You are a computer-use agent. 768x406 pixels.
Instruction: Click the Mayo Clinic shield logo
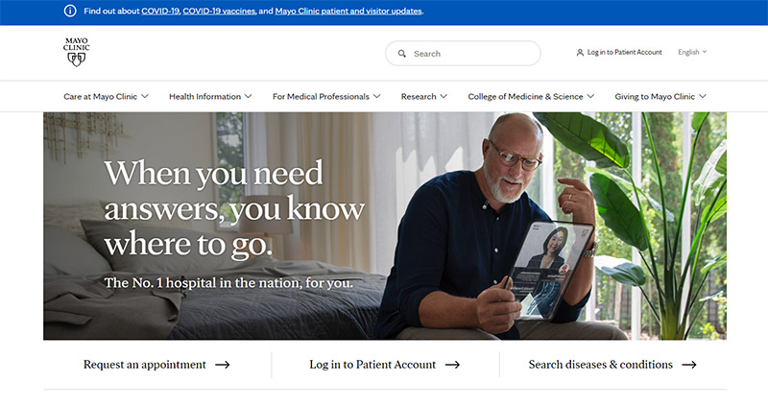coord(77,52)
